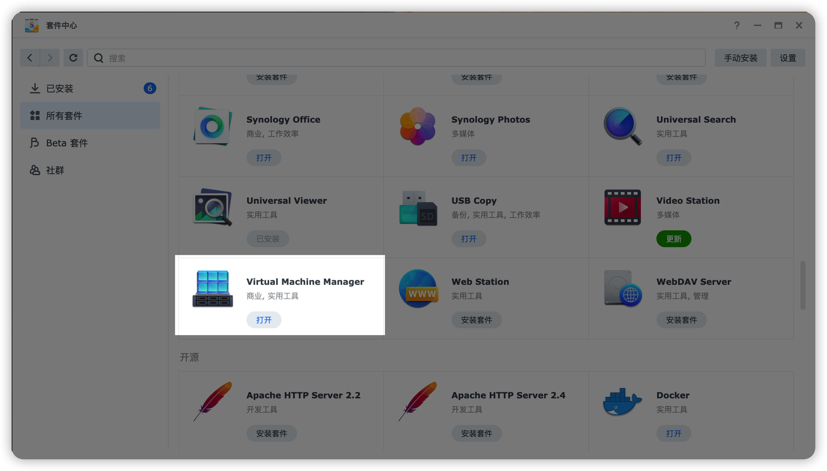The width and height of the screenshot is (827, 471).
Task: Click the Synology Photos flower icon
Action: [418, 126]
